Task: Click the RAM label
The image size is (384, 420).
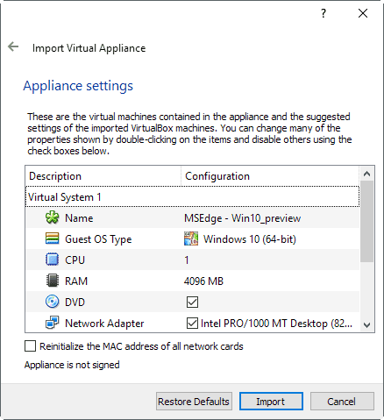Action: [x=76, y=281]
